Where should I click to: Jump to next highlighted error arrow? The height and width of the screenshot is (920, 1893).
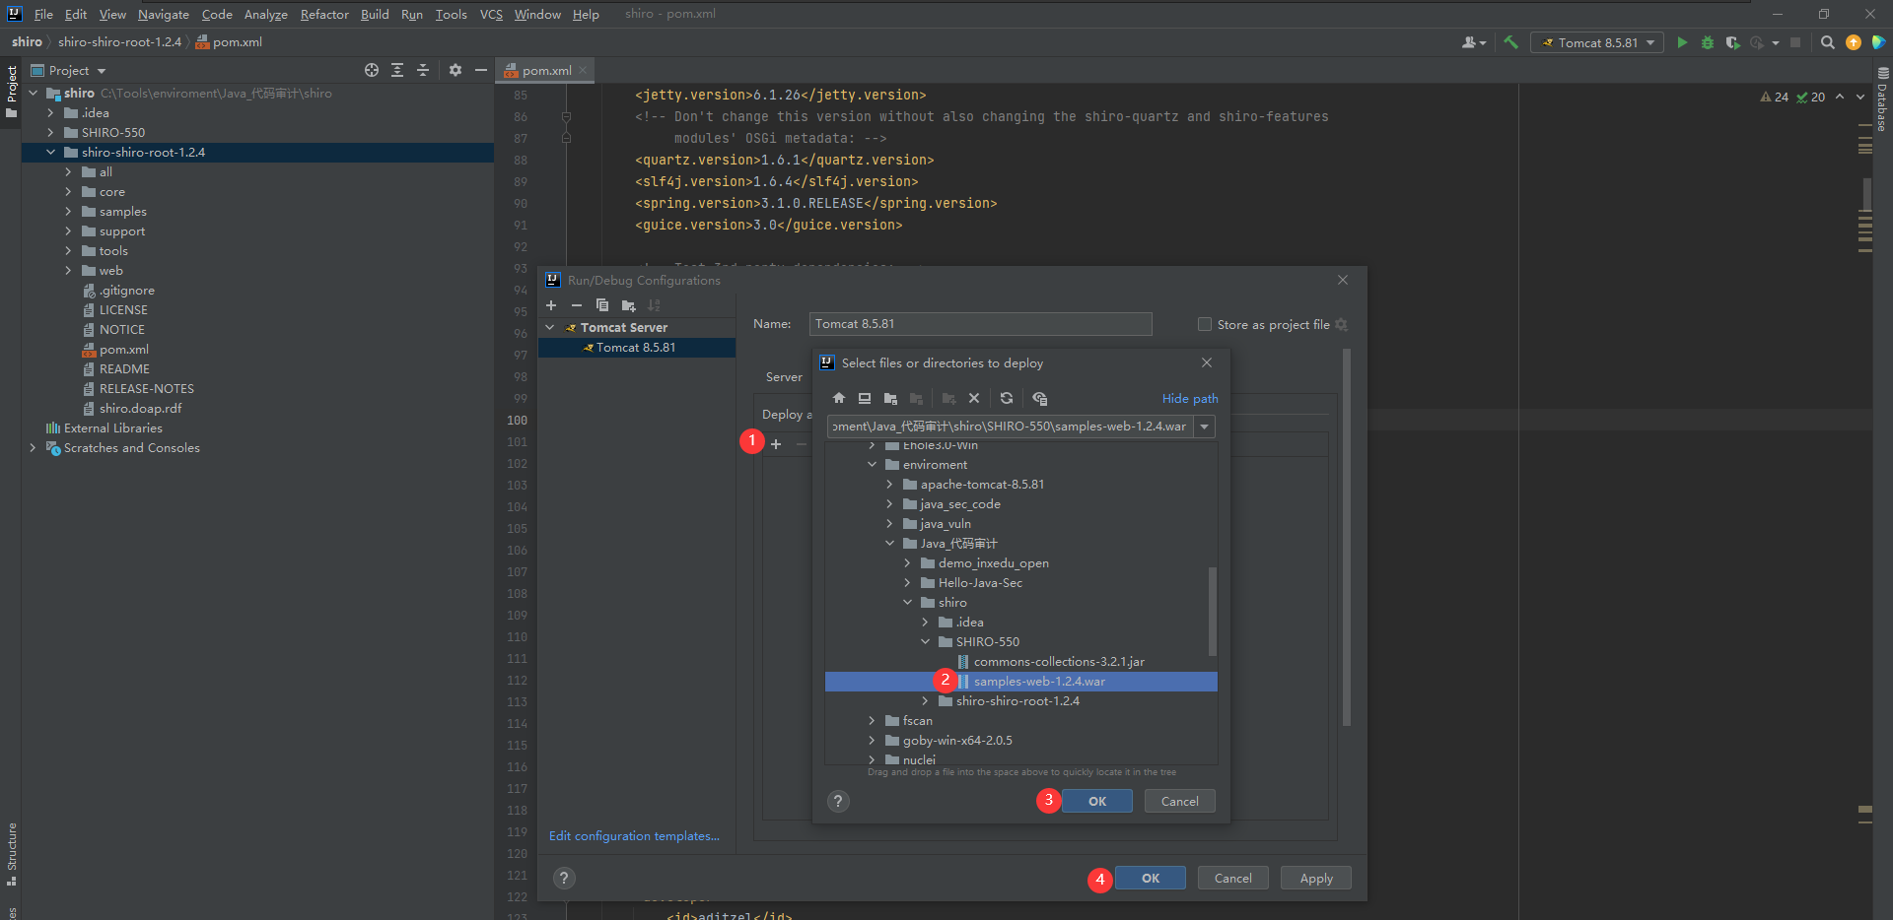(1860, 97)
